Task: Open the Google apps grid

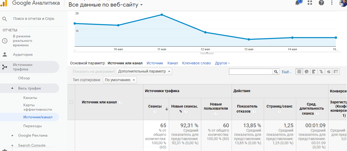Action: (310, 3)
